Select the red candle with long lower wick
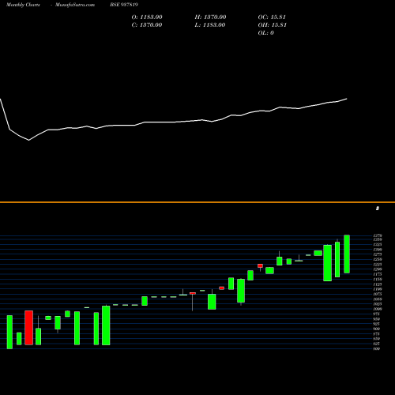 [193, 293]
